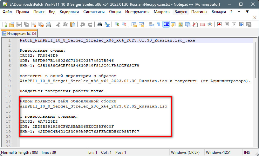Viewport: 259px width, 156px height.
Task: Toggle Word Wrap in the toolbar
Action: pos(151,24)
